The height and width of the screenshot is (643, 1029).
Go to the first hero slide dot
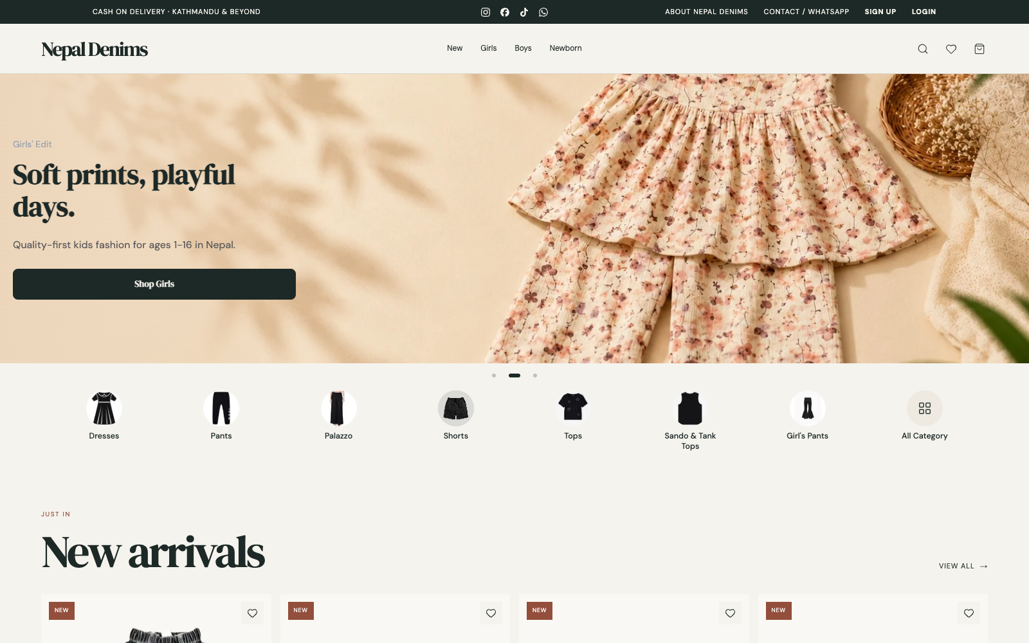tap(494, 376)
